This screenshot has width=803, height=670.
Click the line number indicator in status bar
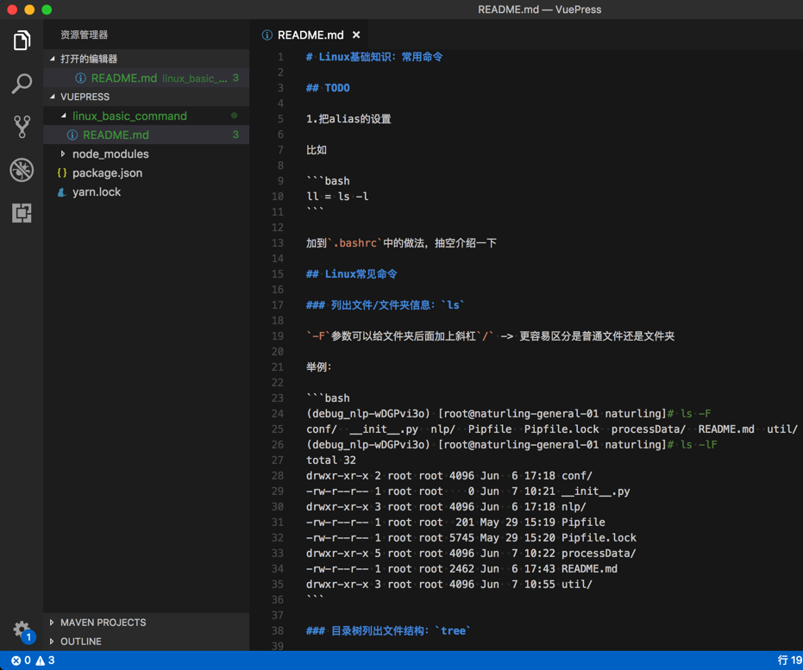(x=789, y=661)
